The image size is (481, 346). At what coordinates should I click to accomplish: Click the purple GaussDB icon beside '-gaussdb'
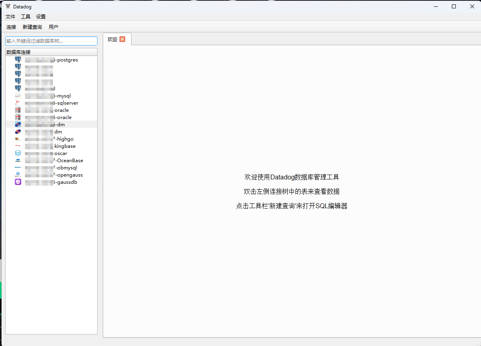click(18, 182)
